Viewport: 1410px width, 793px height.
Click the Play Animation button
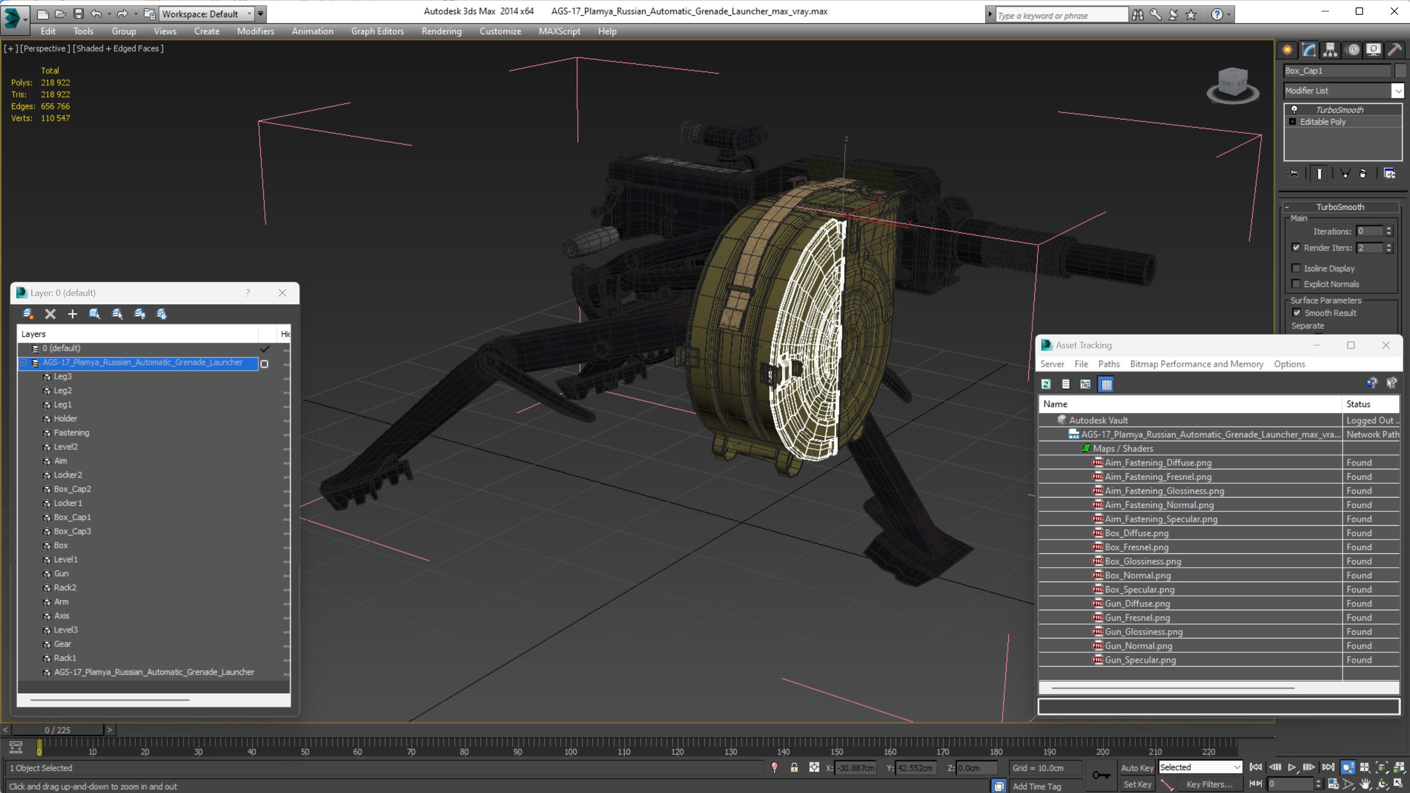point(1292,767)
